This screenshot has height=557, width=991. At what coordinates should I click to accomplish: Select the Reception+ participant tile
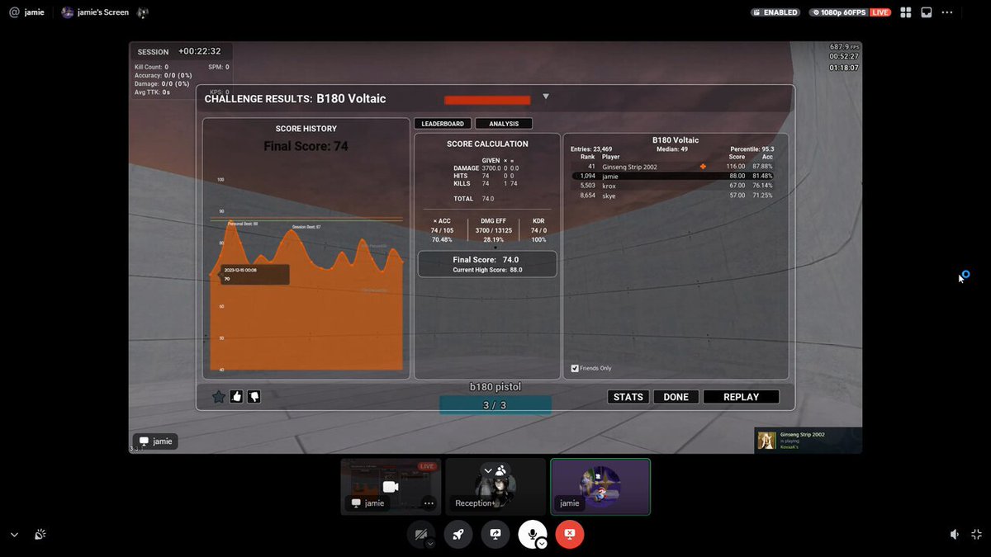click(x=495, y=487)
